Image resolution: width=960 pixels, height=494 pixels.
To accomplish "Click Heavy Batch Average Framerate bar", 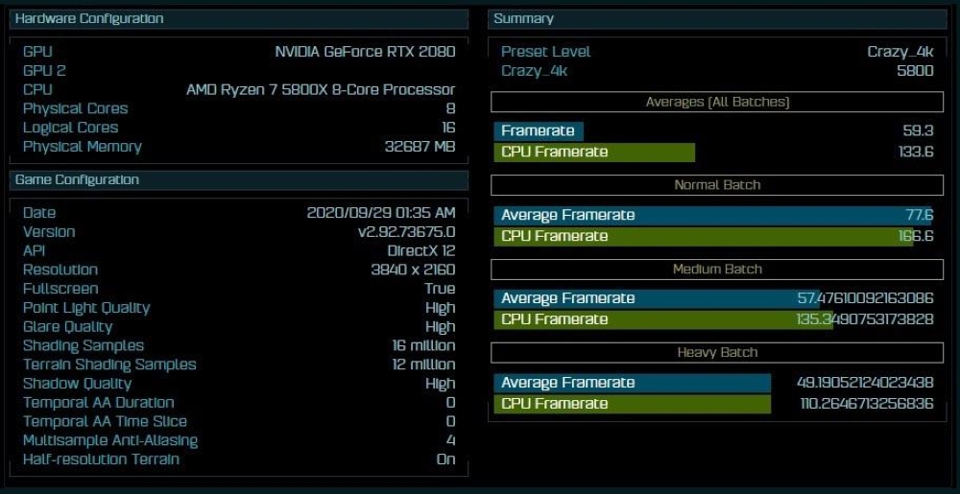I will [633, 383].
